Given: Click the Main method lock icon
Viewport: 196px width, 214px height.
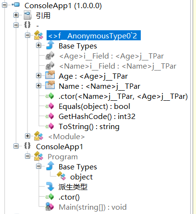Looking at the screenshot, I should tap(49, 207).
